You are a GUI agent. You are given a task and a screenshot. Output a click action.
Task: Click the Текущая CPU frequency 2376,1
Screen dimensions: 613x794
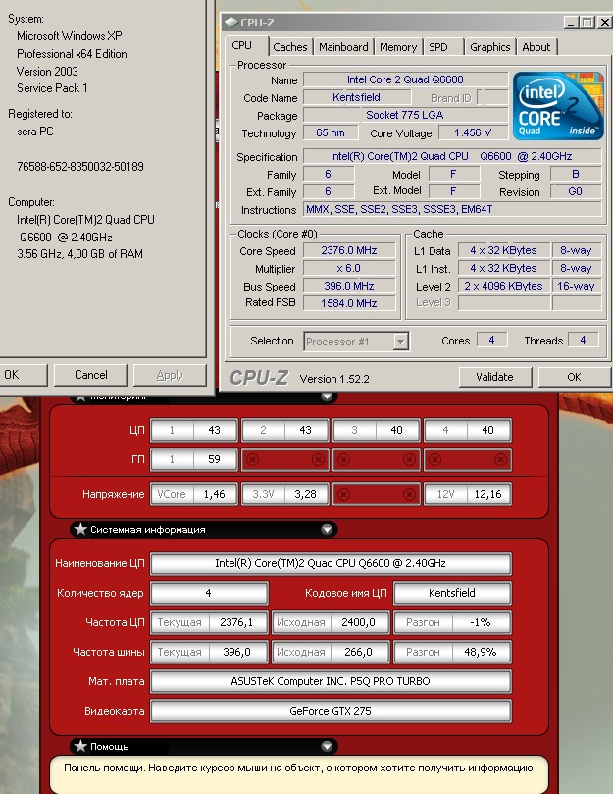click(x=209, y=622)
